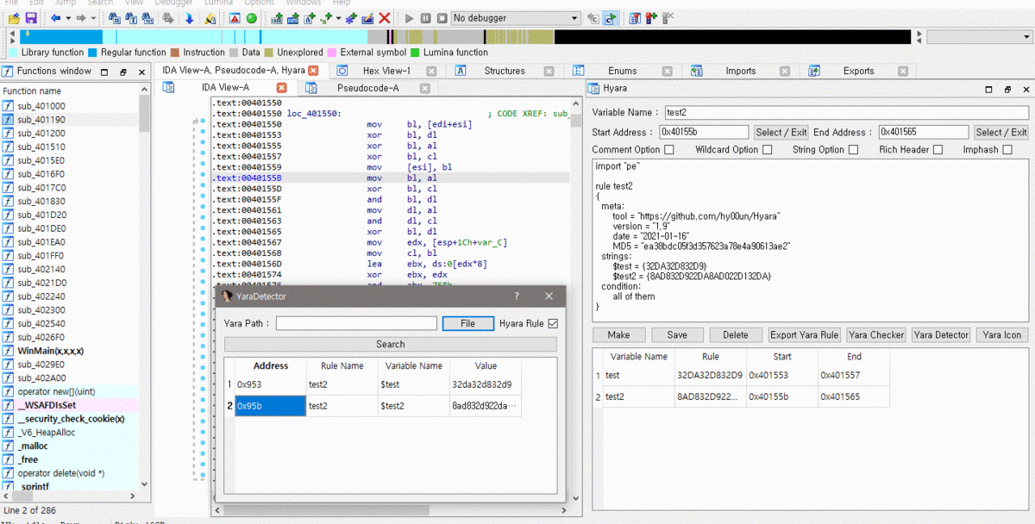Viewport: 1035px width, 524px height.
Task: Toggle the Hyara Rule checkbox
Action: tap(553, 323)
